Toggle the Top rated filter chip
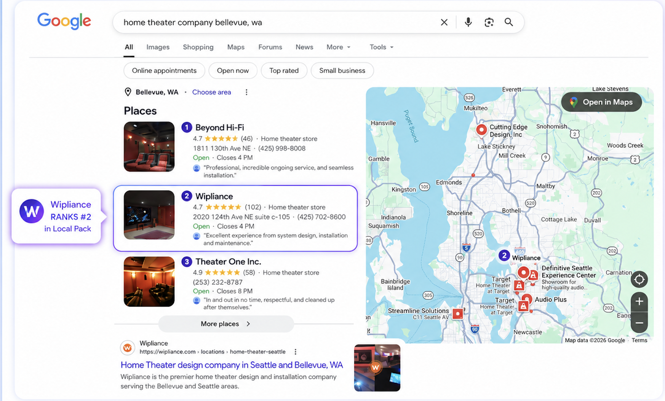665x401 pixels. coord(284,71)
